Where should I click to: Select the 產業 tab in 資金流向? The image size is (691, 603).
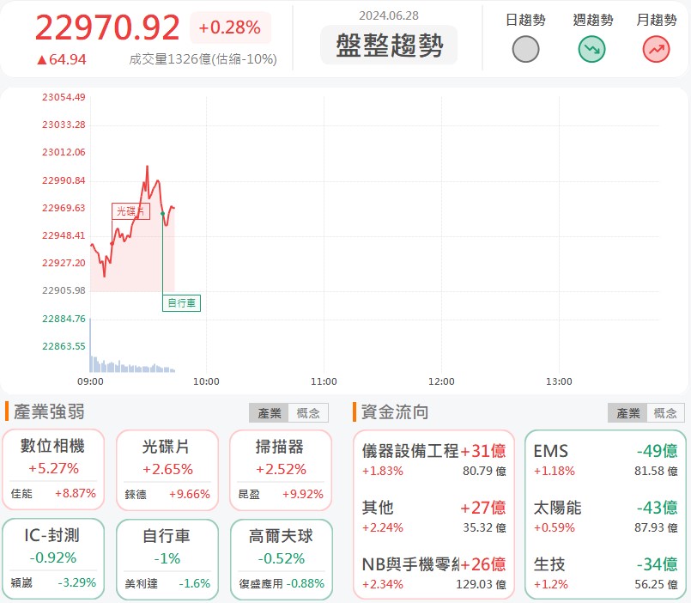[627, 413]
